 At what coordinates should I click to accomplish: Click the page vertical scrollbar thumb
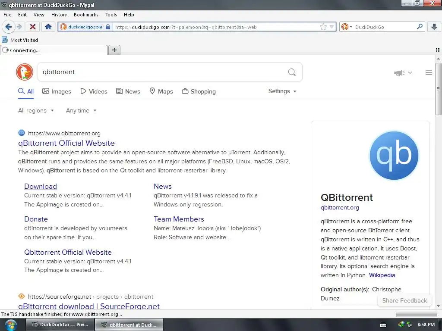(x=438, y=89)
